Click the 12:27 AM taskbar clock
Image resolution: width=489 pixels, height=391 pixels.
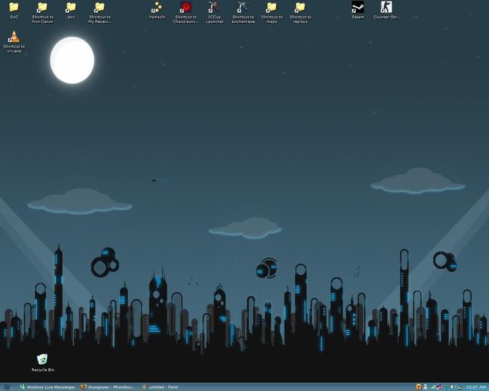(476, 387)
